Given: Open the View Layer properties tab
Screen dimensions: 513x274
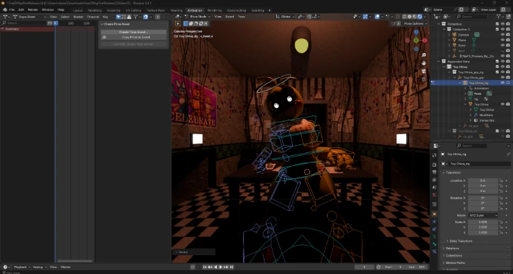Looking at the screenshot, I should [434, 180].
